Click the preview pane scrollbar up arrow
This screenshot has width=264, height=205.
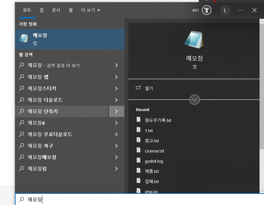coord(262,21)
